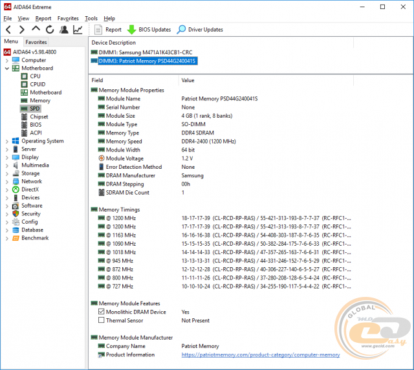Click the DirectX Xbox icon

click(x=16, y=190)
